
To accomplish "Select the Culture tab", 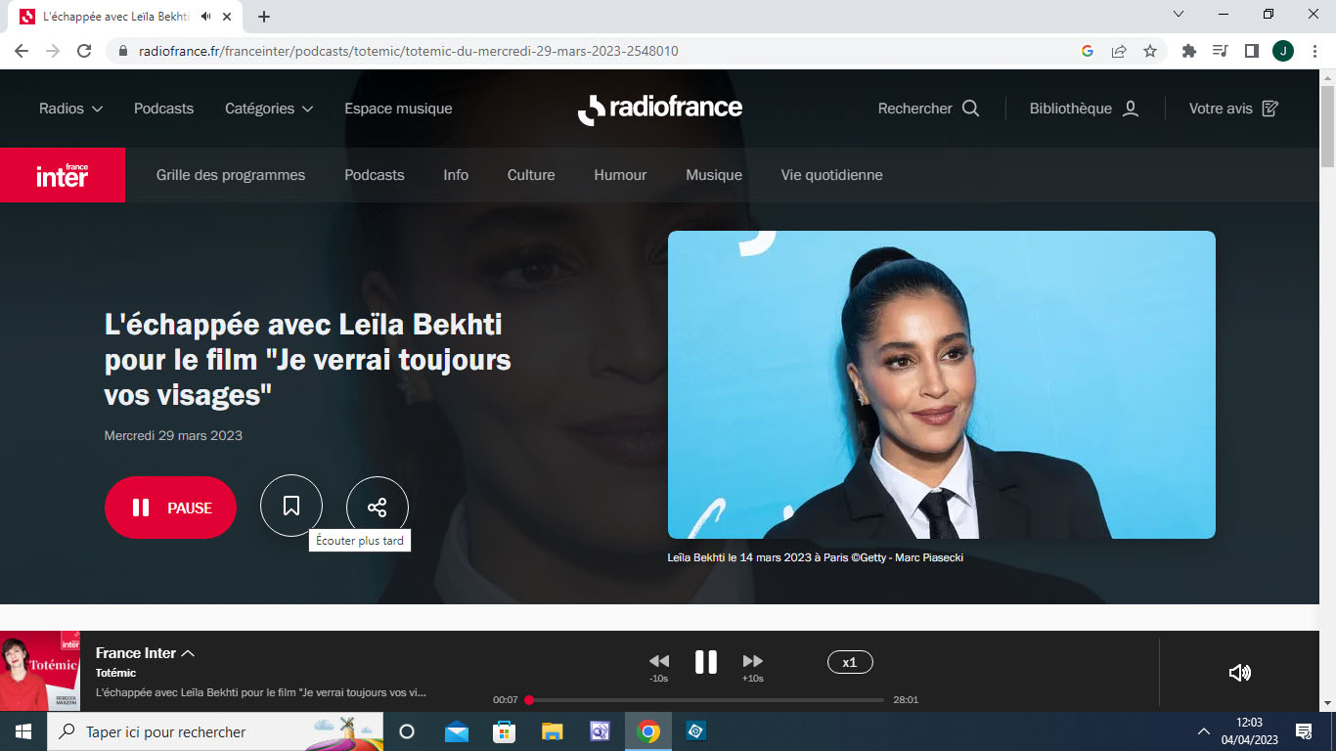I will [531, 175].
